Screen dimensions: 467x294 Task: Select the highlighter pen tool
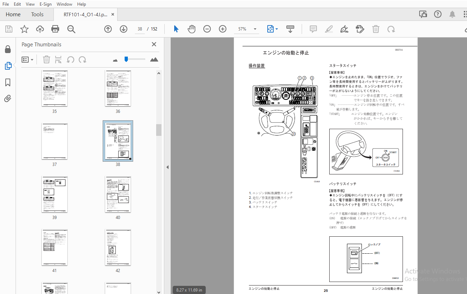tap(329, 29)
